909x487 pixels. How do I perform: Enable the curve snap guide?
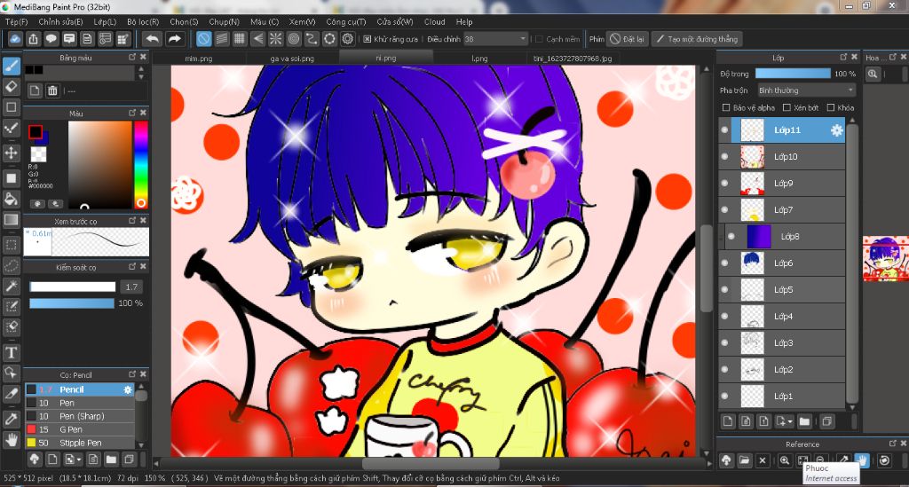pyautogui.click(x=312, y=39)
